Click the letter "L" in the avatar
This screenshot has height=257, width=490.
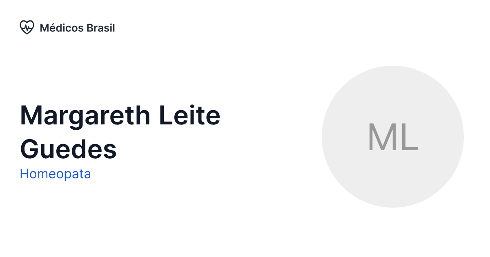409,137
